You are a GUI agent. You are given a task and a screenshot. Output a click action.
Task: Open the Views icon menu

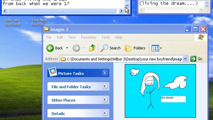[x=155, y=48]
